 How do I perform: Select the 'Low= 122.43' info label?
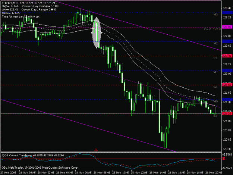[x=10, y=10]
